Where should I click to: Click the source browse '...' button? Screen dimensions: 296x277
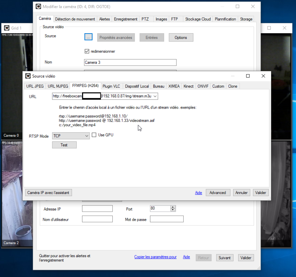(88, 37)
